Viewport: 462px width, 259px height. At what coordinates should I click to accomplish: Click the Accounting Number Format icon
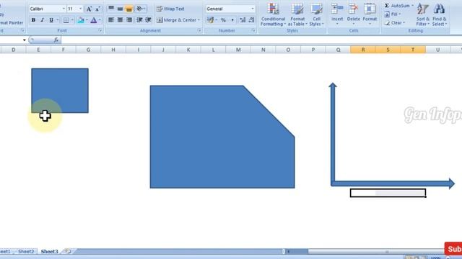(x=210, y=20)
